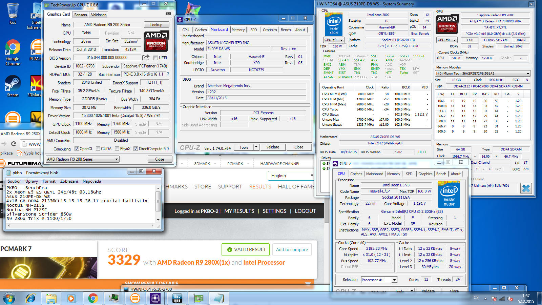Image resolution: width=542 pixels, height=305 pixels.
Task: Click the browser reload icon
Action: click(x=14, y=144)
